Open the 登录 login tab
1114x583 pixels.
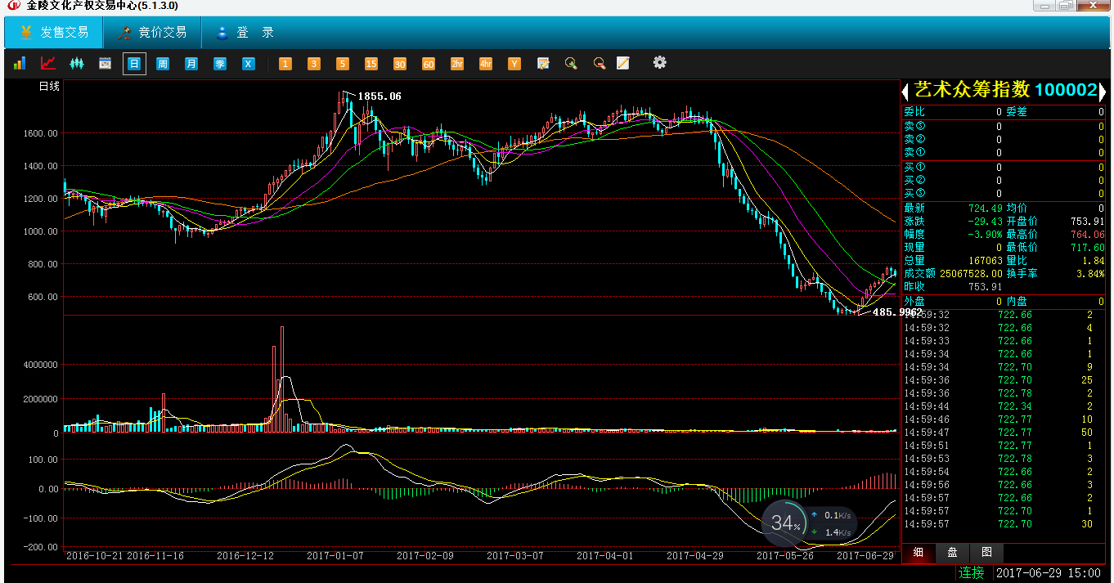[x=245, y=33]
